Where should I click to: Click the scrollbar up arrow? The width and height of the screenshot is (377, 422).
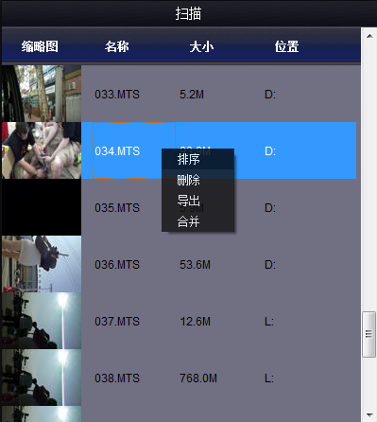point(369,36)
